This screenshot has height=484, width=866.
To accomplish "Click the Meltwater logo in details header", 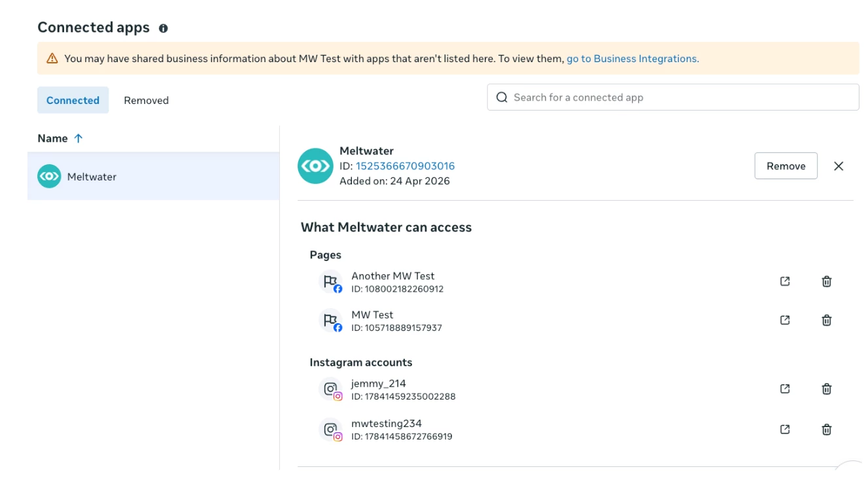I will (x=315, y=166).
